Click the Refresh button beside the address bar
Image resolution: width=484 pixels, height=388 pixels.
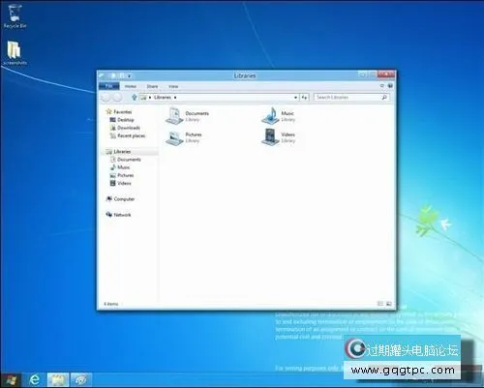304,97
